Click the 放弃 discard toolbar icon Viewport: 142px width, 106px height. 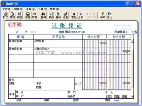[x=35, y=16]
